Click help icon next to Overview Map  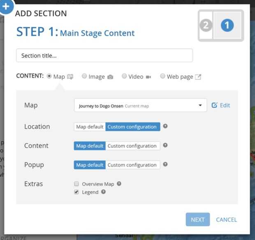tap(119, 184)
